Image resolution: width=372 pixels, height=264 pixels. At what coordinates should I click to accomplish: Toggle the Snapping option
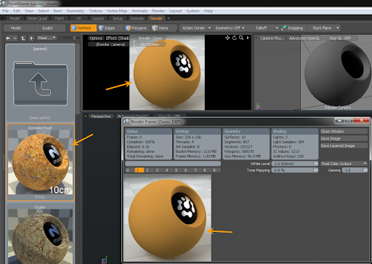292,28
